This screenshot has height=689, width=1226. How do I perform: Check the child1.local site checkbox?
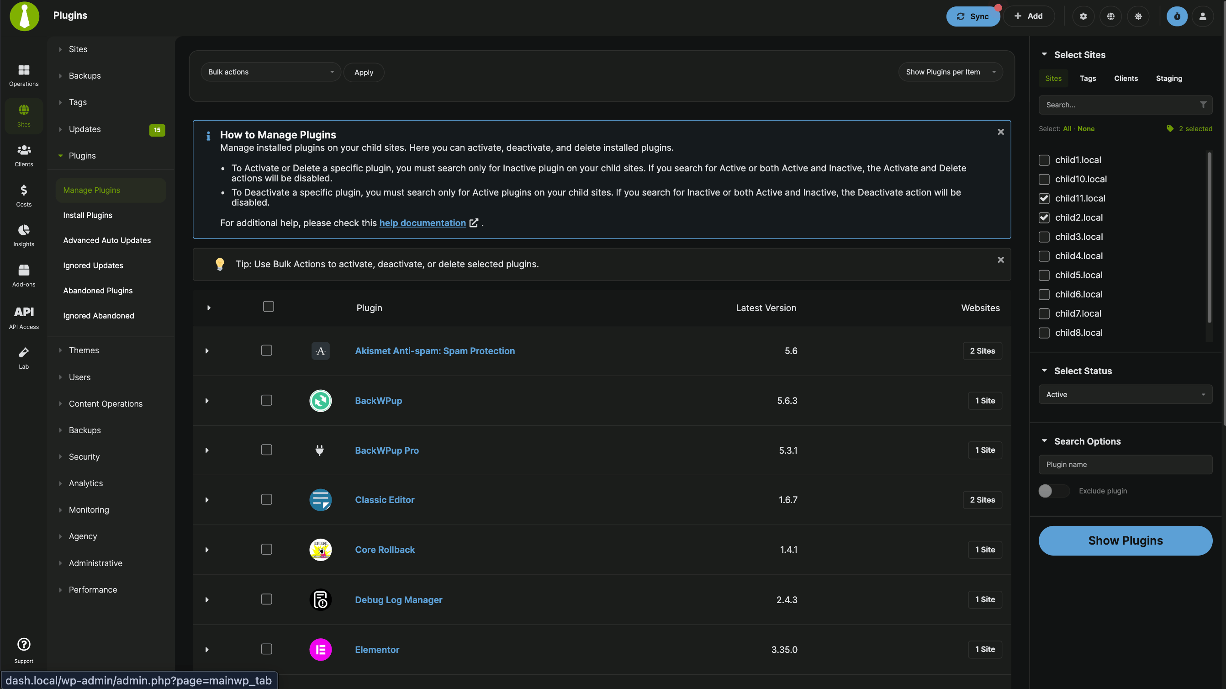pyautogui.click(x=1044, y=160)
